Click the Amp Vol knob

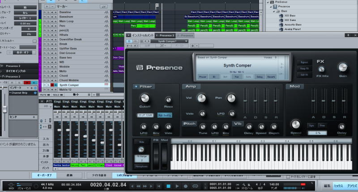point(202,98)
